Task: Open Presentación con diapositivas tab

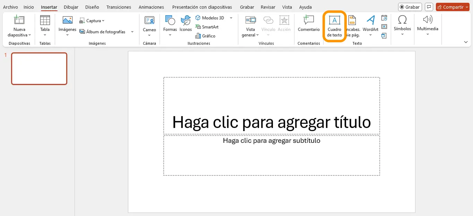Action: [x=202, y=7]
